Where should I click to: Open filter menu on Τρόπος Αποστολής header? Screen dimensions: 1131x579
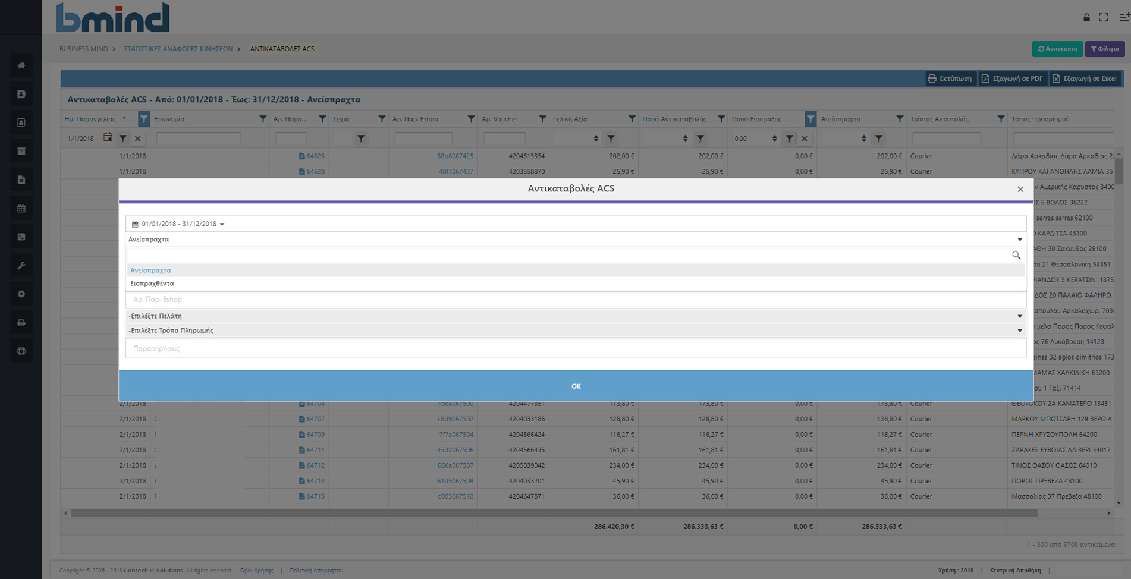(x=1001, y=119)
